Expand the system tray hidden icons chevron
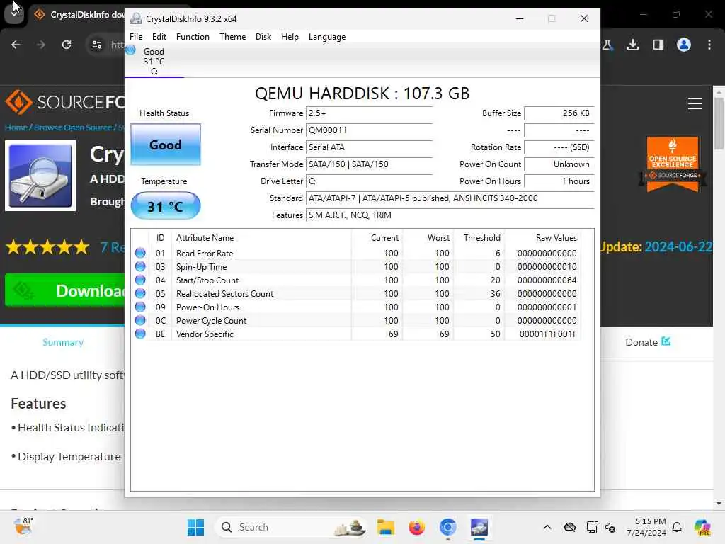 coord(547,527)
